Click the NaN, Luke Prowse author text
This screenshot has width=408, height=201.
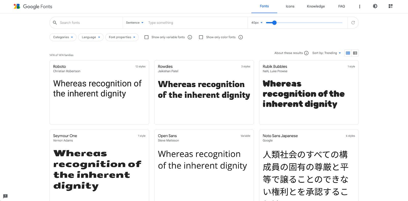[x=275, y=71]
